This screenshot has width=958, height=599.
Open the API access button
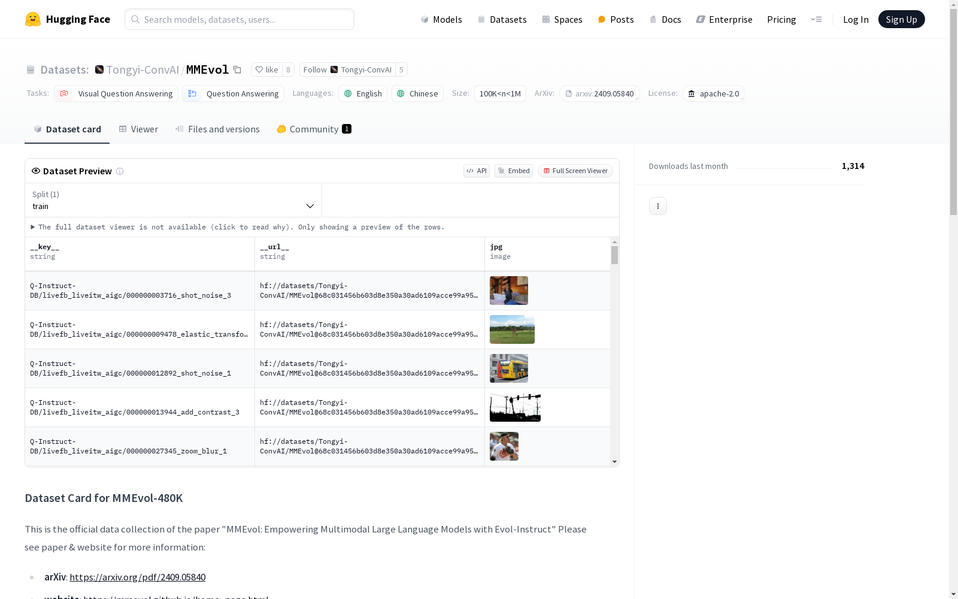pyautogui.click(x=477, y=171)
